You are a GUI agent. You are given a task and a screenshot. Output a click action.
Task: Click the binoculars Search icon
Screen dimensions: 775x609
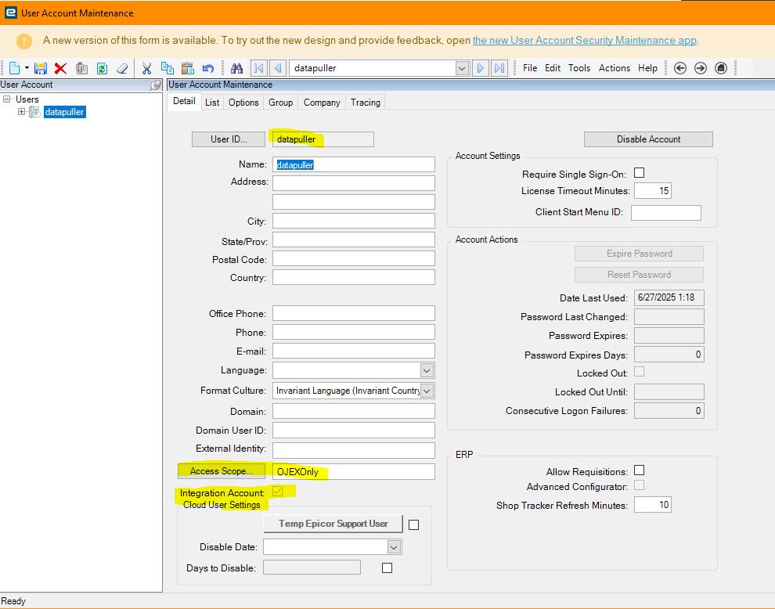tap(236, 68)
